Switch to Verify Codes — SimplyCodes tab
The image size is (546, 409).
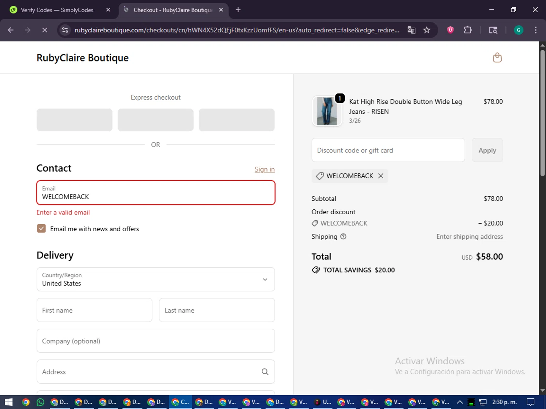[x=58, y=10]
